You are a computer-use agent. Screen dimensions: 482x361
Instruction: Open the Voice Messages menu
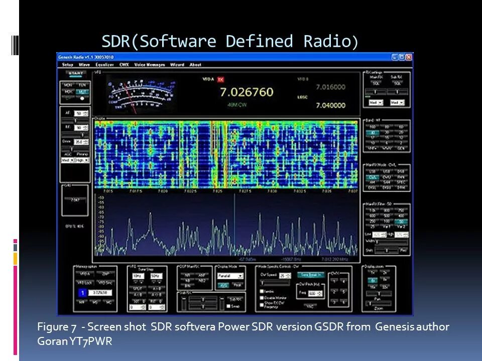(x=150, y=65)
